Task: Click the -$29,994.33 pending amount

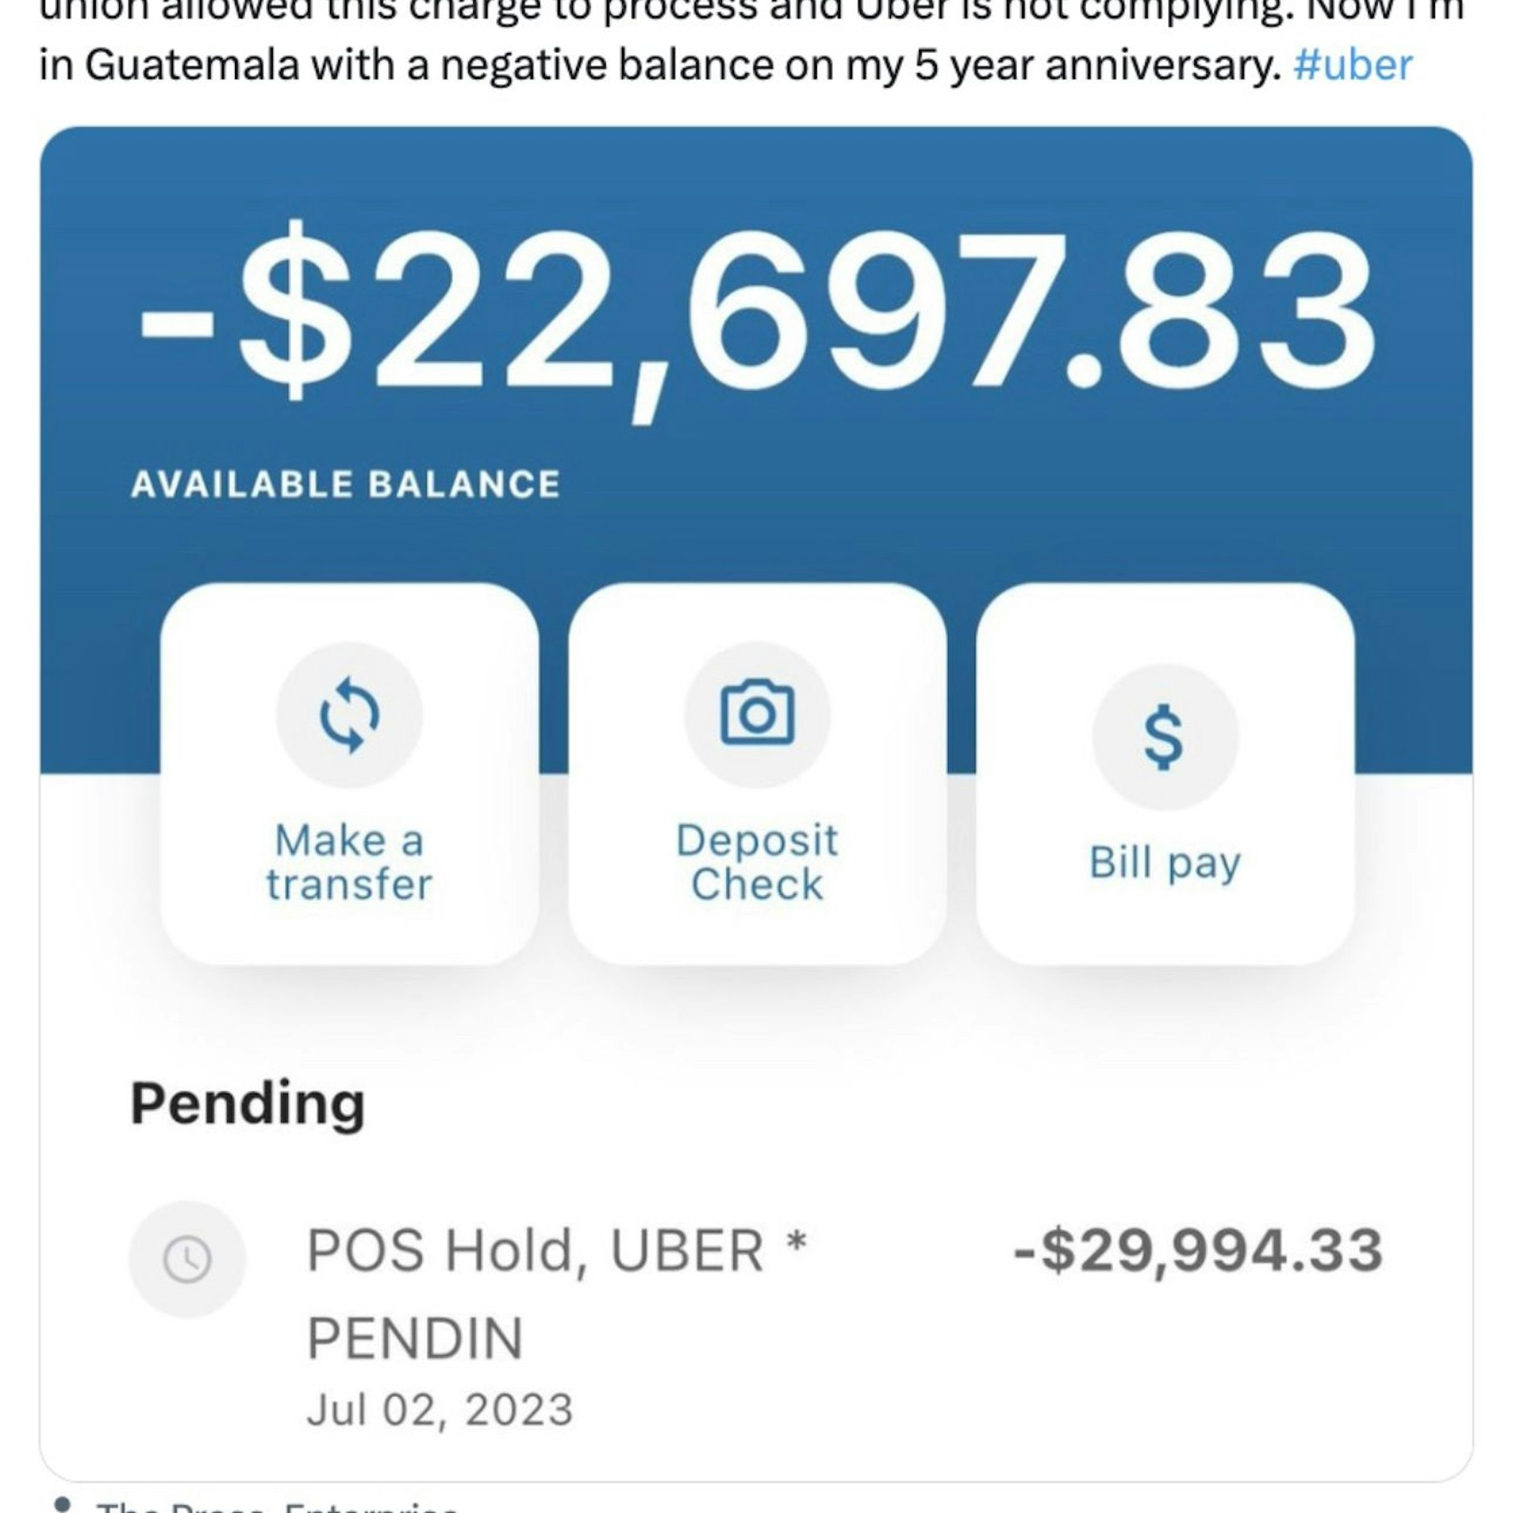Action: pyautogui.click(x=1198, y=1251)
